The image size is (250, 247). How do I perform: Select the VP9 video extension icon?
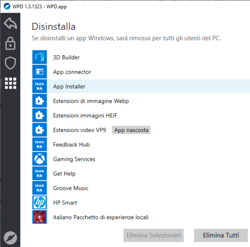40,130
